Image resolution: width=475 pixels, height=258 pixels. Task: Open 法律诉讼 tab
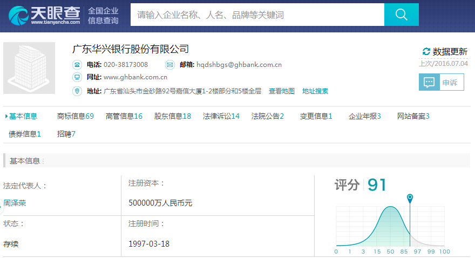pyautogui.click(x=221, y=116)
